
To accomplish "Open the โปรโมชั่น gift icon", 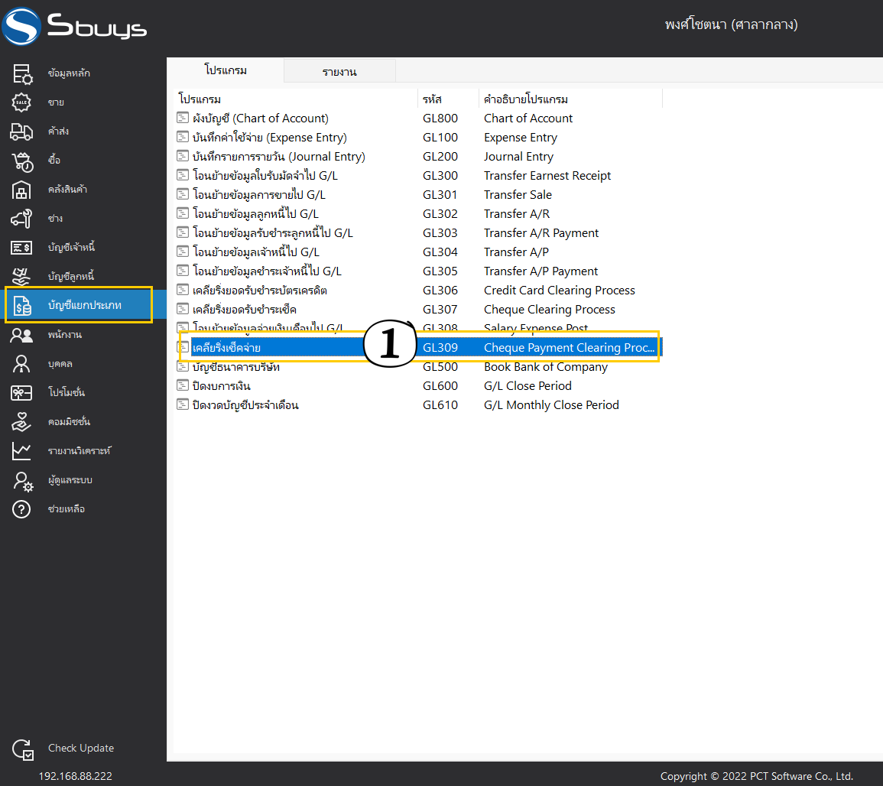I will 21,392.
